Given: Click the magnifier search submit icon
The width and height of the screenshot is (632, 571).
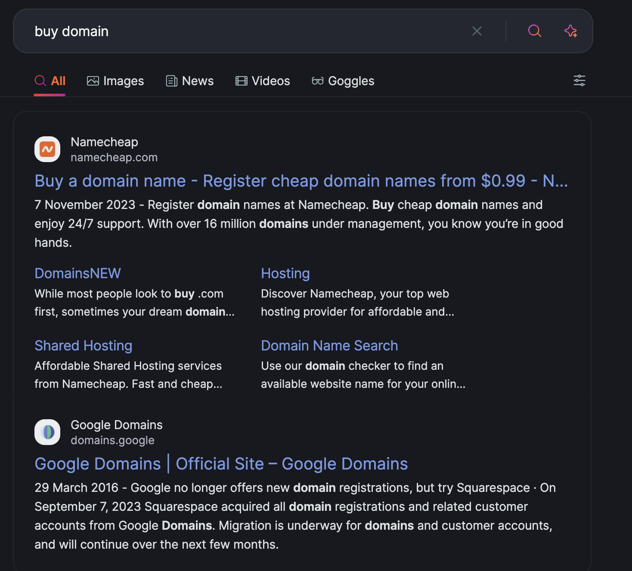Looking at the screenshot, I should coord(534,31).
